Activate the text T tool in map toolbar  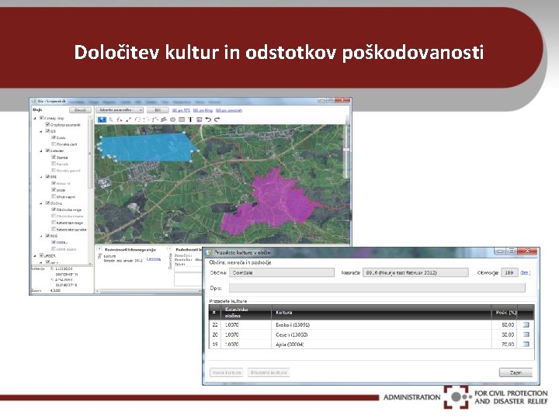coord(190,119)
